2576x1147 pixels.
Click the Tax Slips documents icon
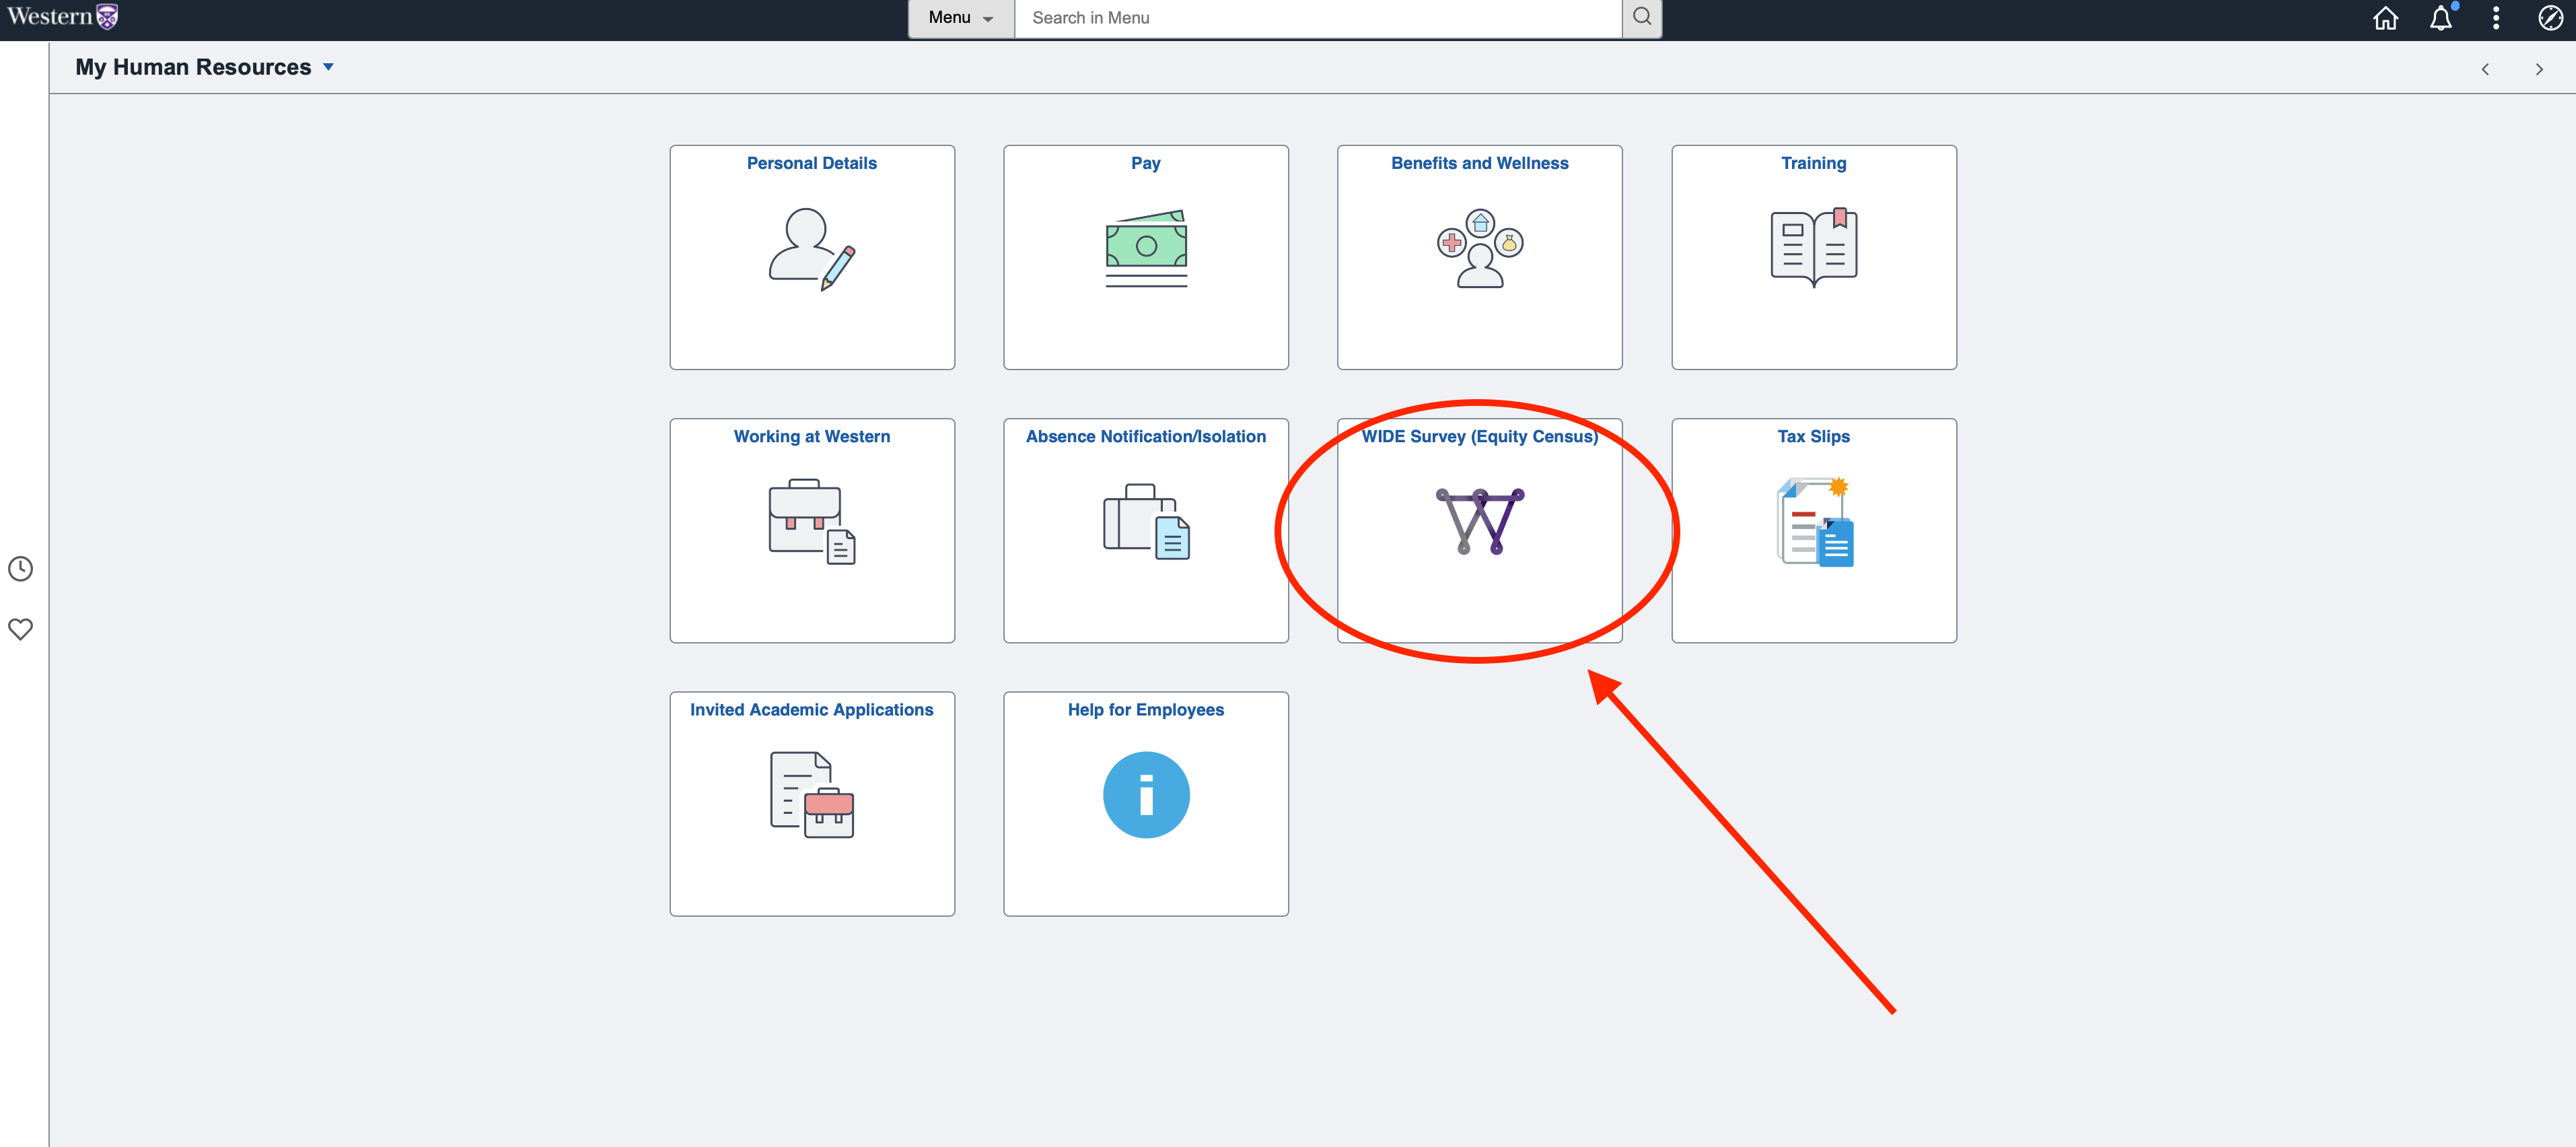pyautogui.click(x=1814, y=522)
